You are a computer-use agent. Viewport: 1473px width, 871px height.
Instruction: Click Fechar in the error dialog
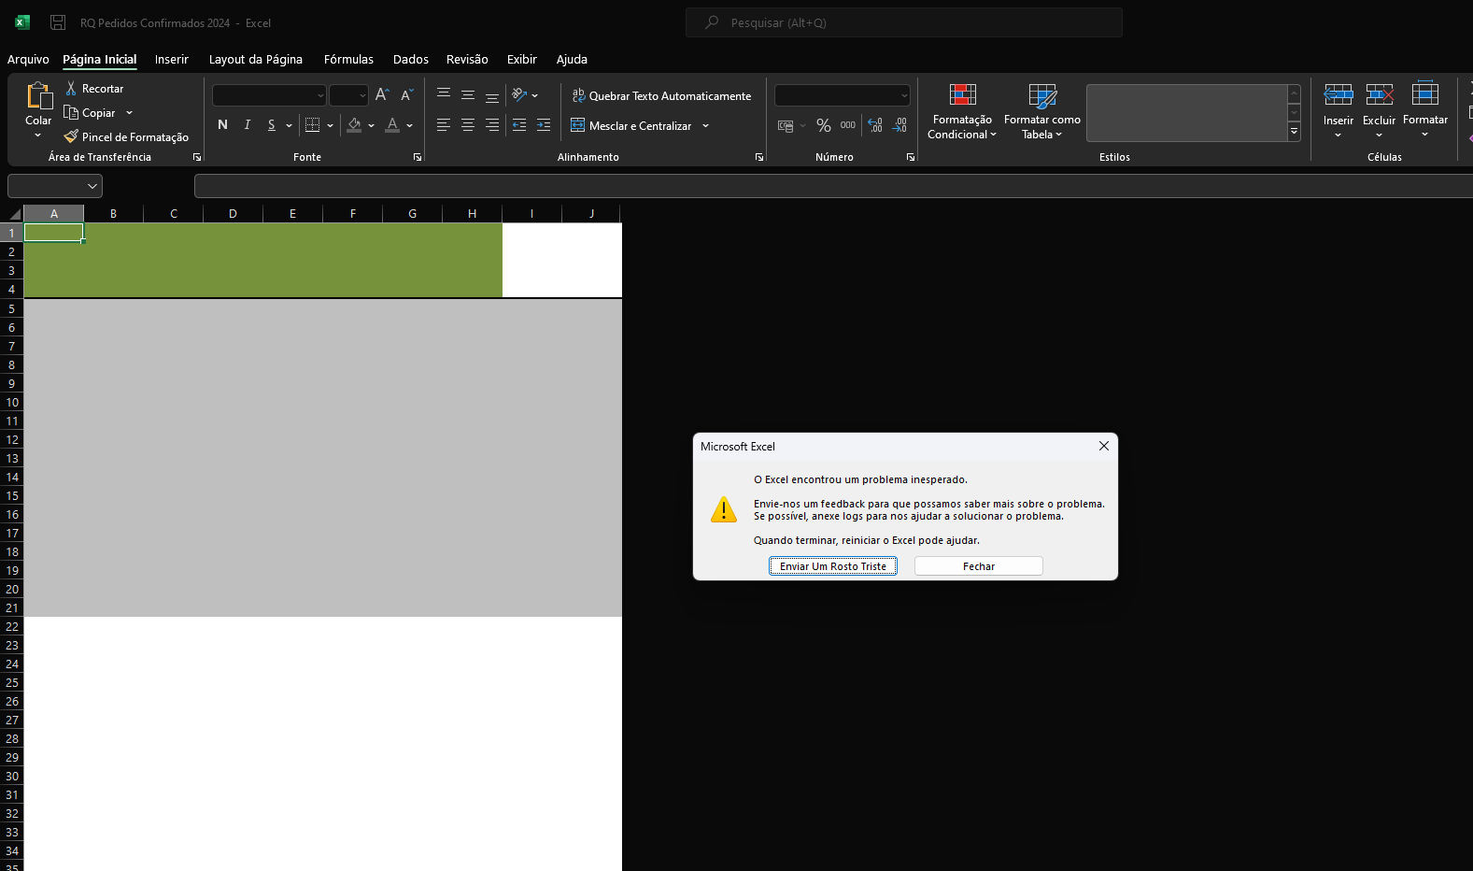point(979,566)
